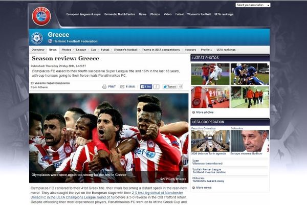Click the bullet icon beside More photos
Image resolution: width=307 pixels, height=205 pixels.
[193, 112]
